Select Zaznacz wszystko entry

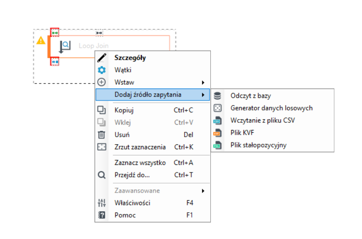tap(152, 163)
